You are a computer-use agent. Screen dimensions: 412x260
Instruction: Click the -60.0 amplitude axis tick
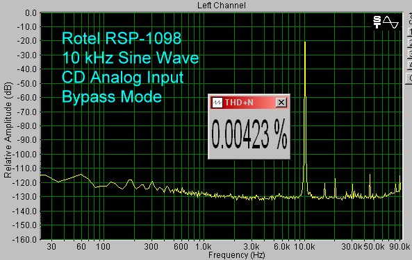[x=27, y=98]
